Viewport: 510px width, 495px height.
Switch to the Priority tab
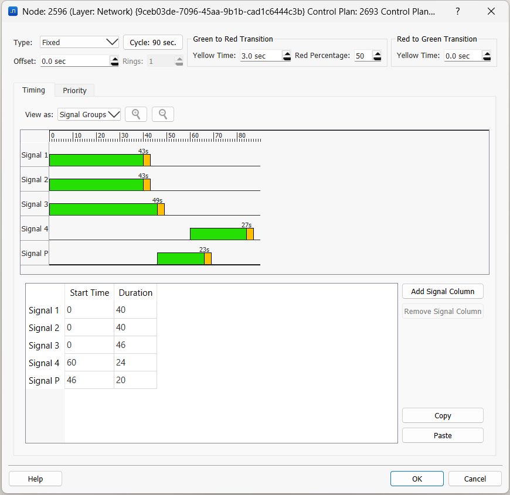point(74,90)
